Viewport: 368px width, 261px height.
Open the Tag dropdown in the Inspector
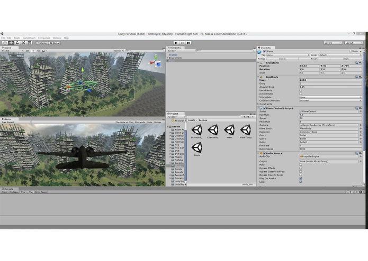288,55
